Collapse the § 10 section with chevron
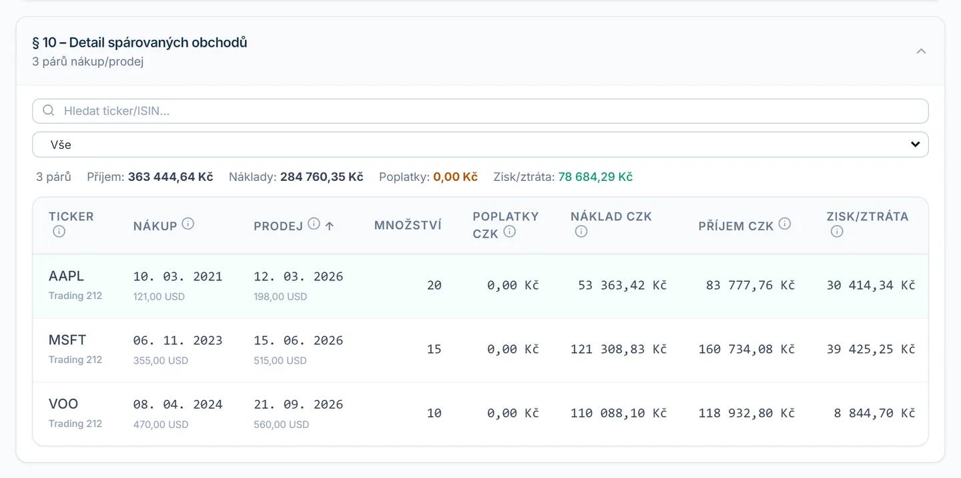 [x=921, y=51]
